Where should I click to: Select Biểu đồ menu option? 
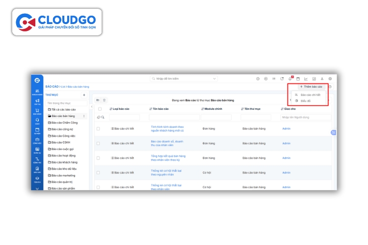pos(305,100)
